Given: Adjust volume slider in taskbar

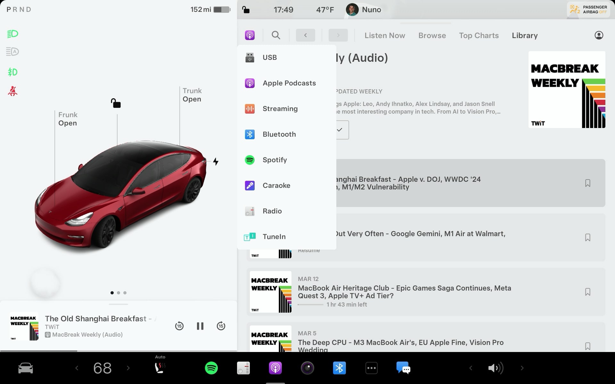Looking at the screenshot, I should pyautogui.click(x=496, y=368).
